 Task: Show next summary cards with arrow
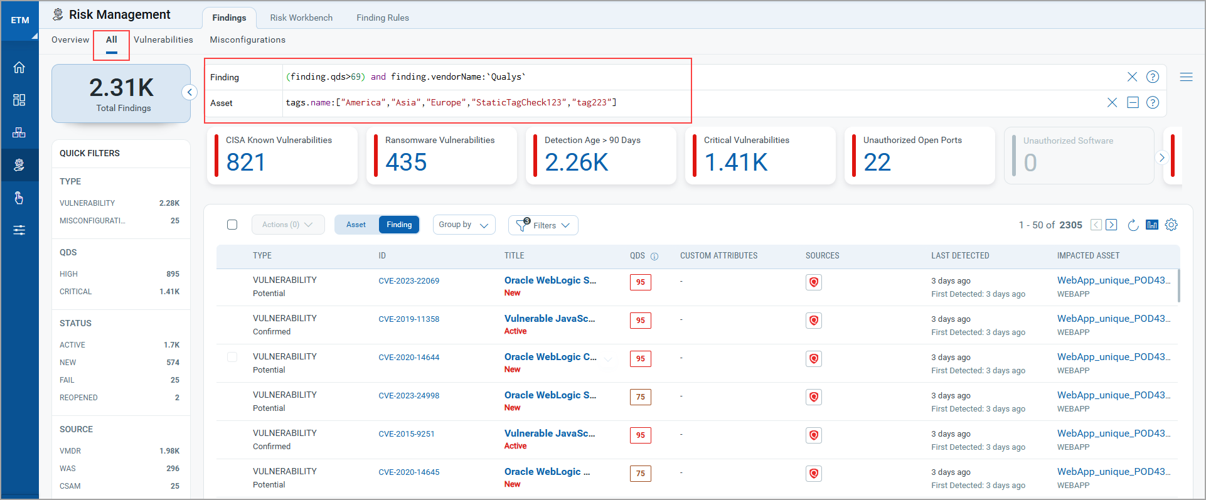1161,157
